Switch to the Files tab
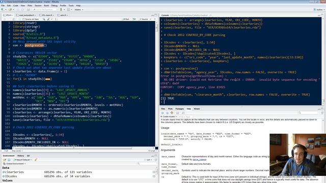The height and width of the screenshot is (183, 326). tap(163, 109)
